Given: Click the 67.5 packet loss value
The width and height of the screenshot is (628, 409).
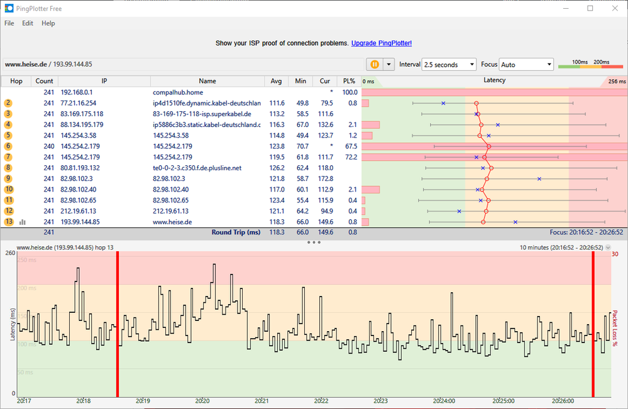Looking at the screenshot, I should click(x=351, y=146).
